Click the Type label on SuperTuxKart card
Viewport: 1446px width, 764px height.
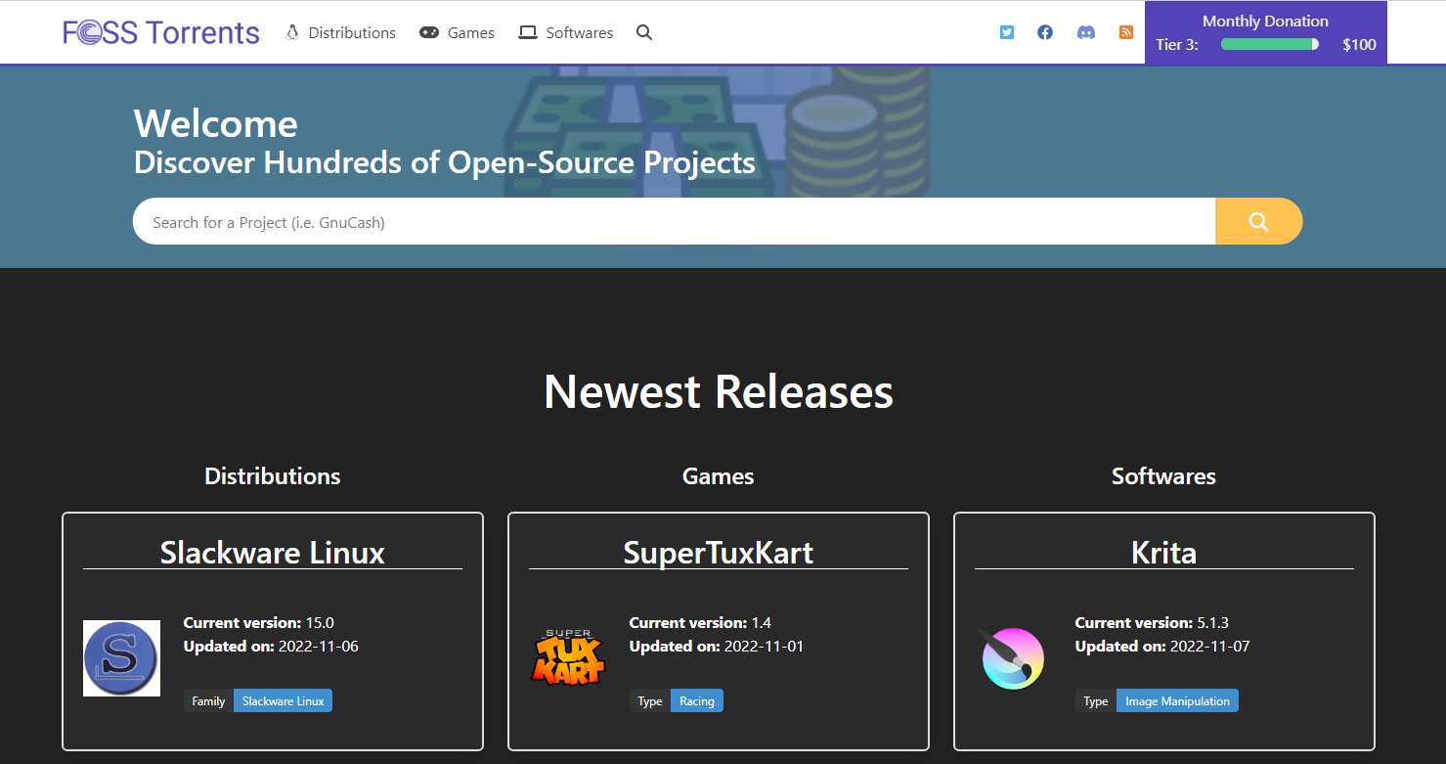pyautogui.click(x=650, y=700)
